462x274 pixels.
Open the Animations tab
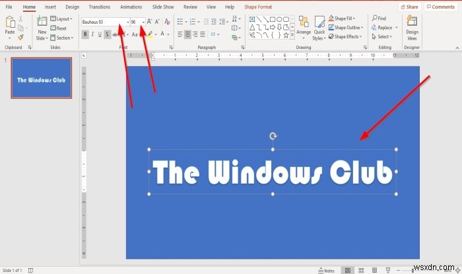click(131, 7)
